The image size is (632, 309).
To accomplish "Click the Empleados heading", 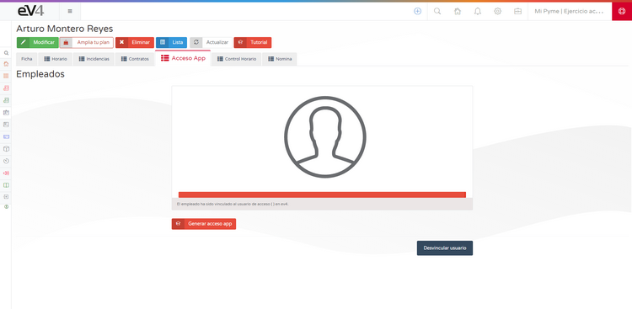I will pos(40,74).
